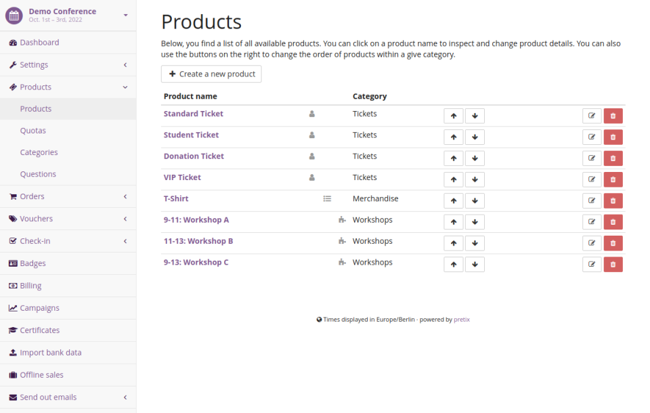
Task: Click the Create a new product button
Action: (x=211, y=74)
